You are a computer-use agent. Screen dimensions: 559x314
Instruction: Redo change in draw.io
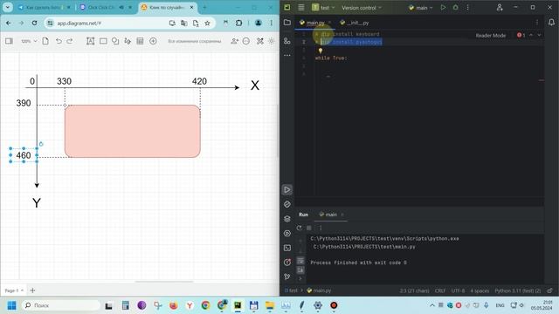pos(70,41)
